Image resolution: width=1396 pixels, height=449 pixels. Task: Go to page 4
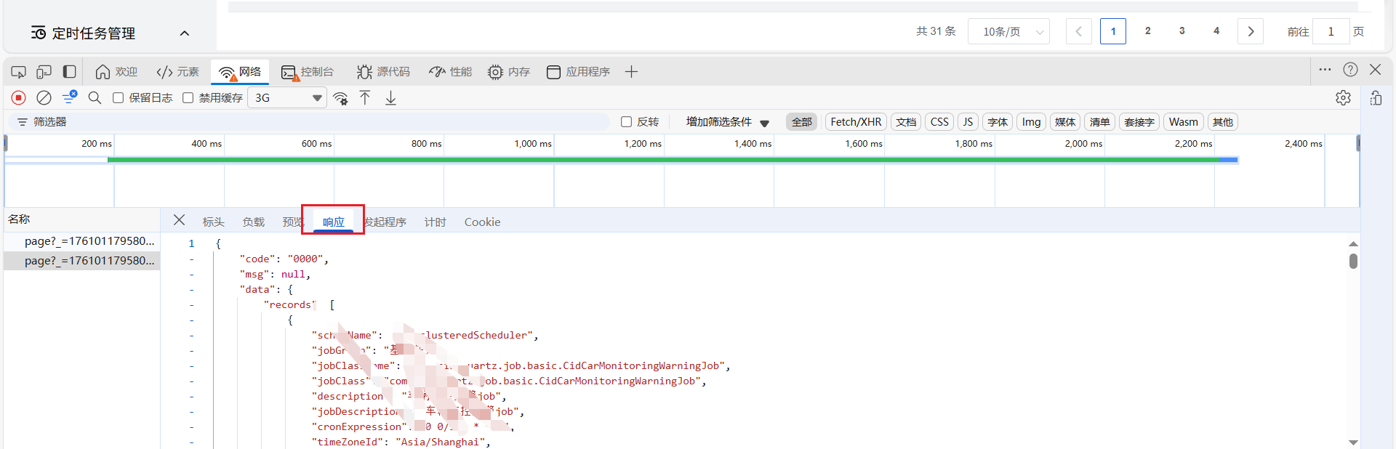[1216, 31]
